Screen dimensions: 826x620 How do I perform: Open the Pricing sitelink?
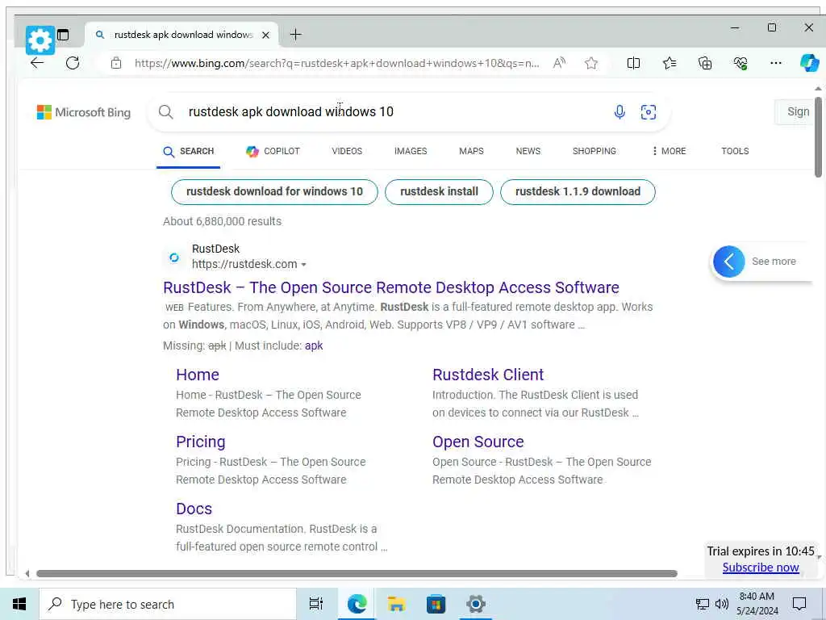click(201, 442)
